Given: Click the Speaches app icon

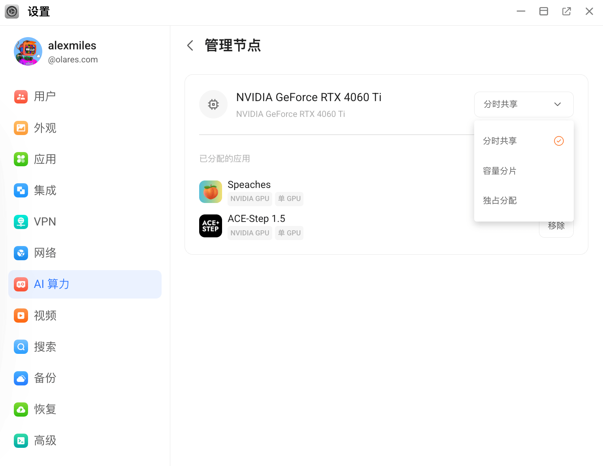Looking at the screenshot, I should click(x=211, y=192).
